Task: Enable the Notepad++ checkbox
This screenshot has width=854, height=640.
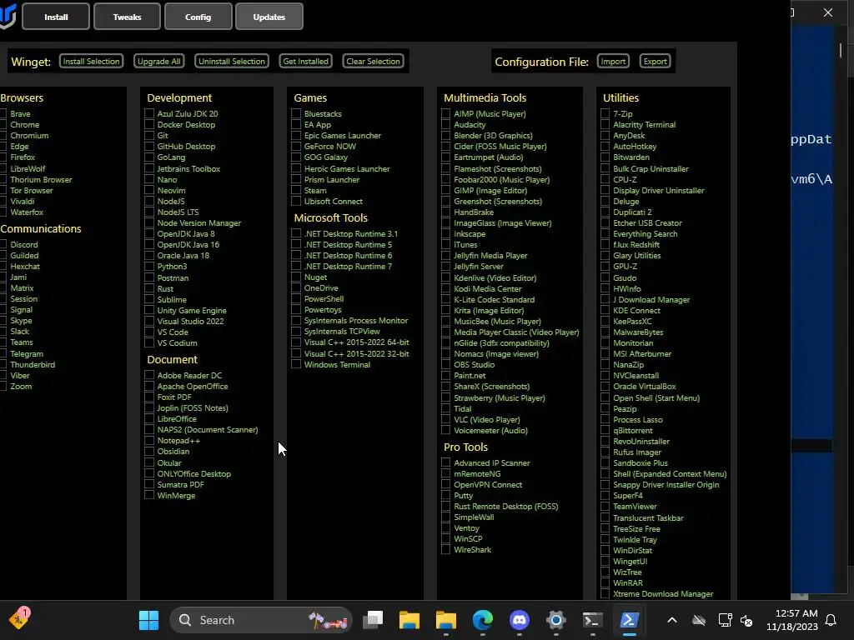Action: click(149, 440)
